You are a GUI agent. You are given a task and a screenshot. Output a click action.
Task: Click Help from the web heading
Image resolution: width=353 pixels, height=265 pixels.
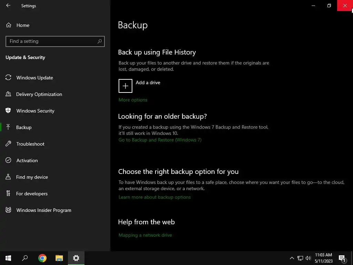[146, 222]
